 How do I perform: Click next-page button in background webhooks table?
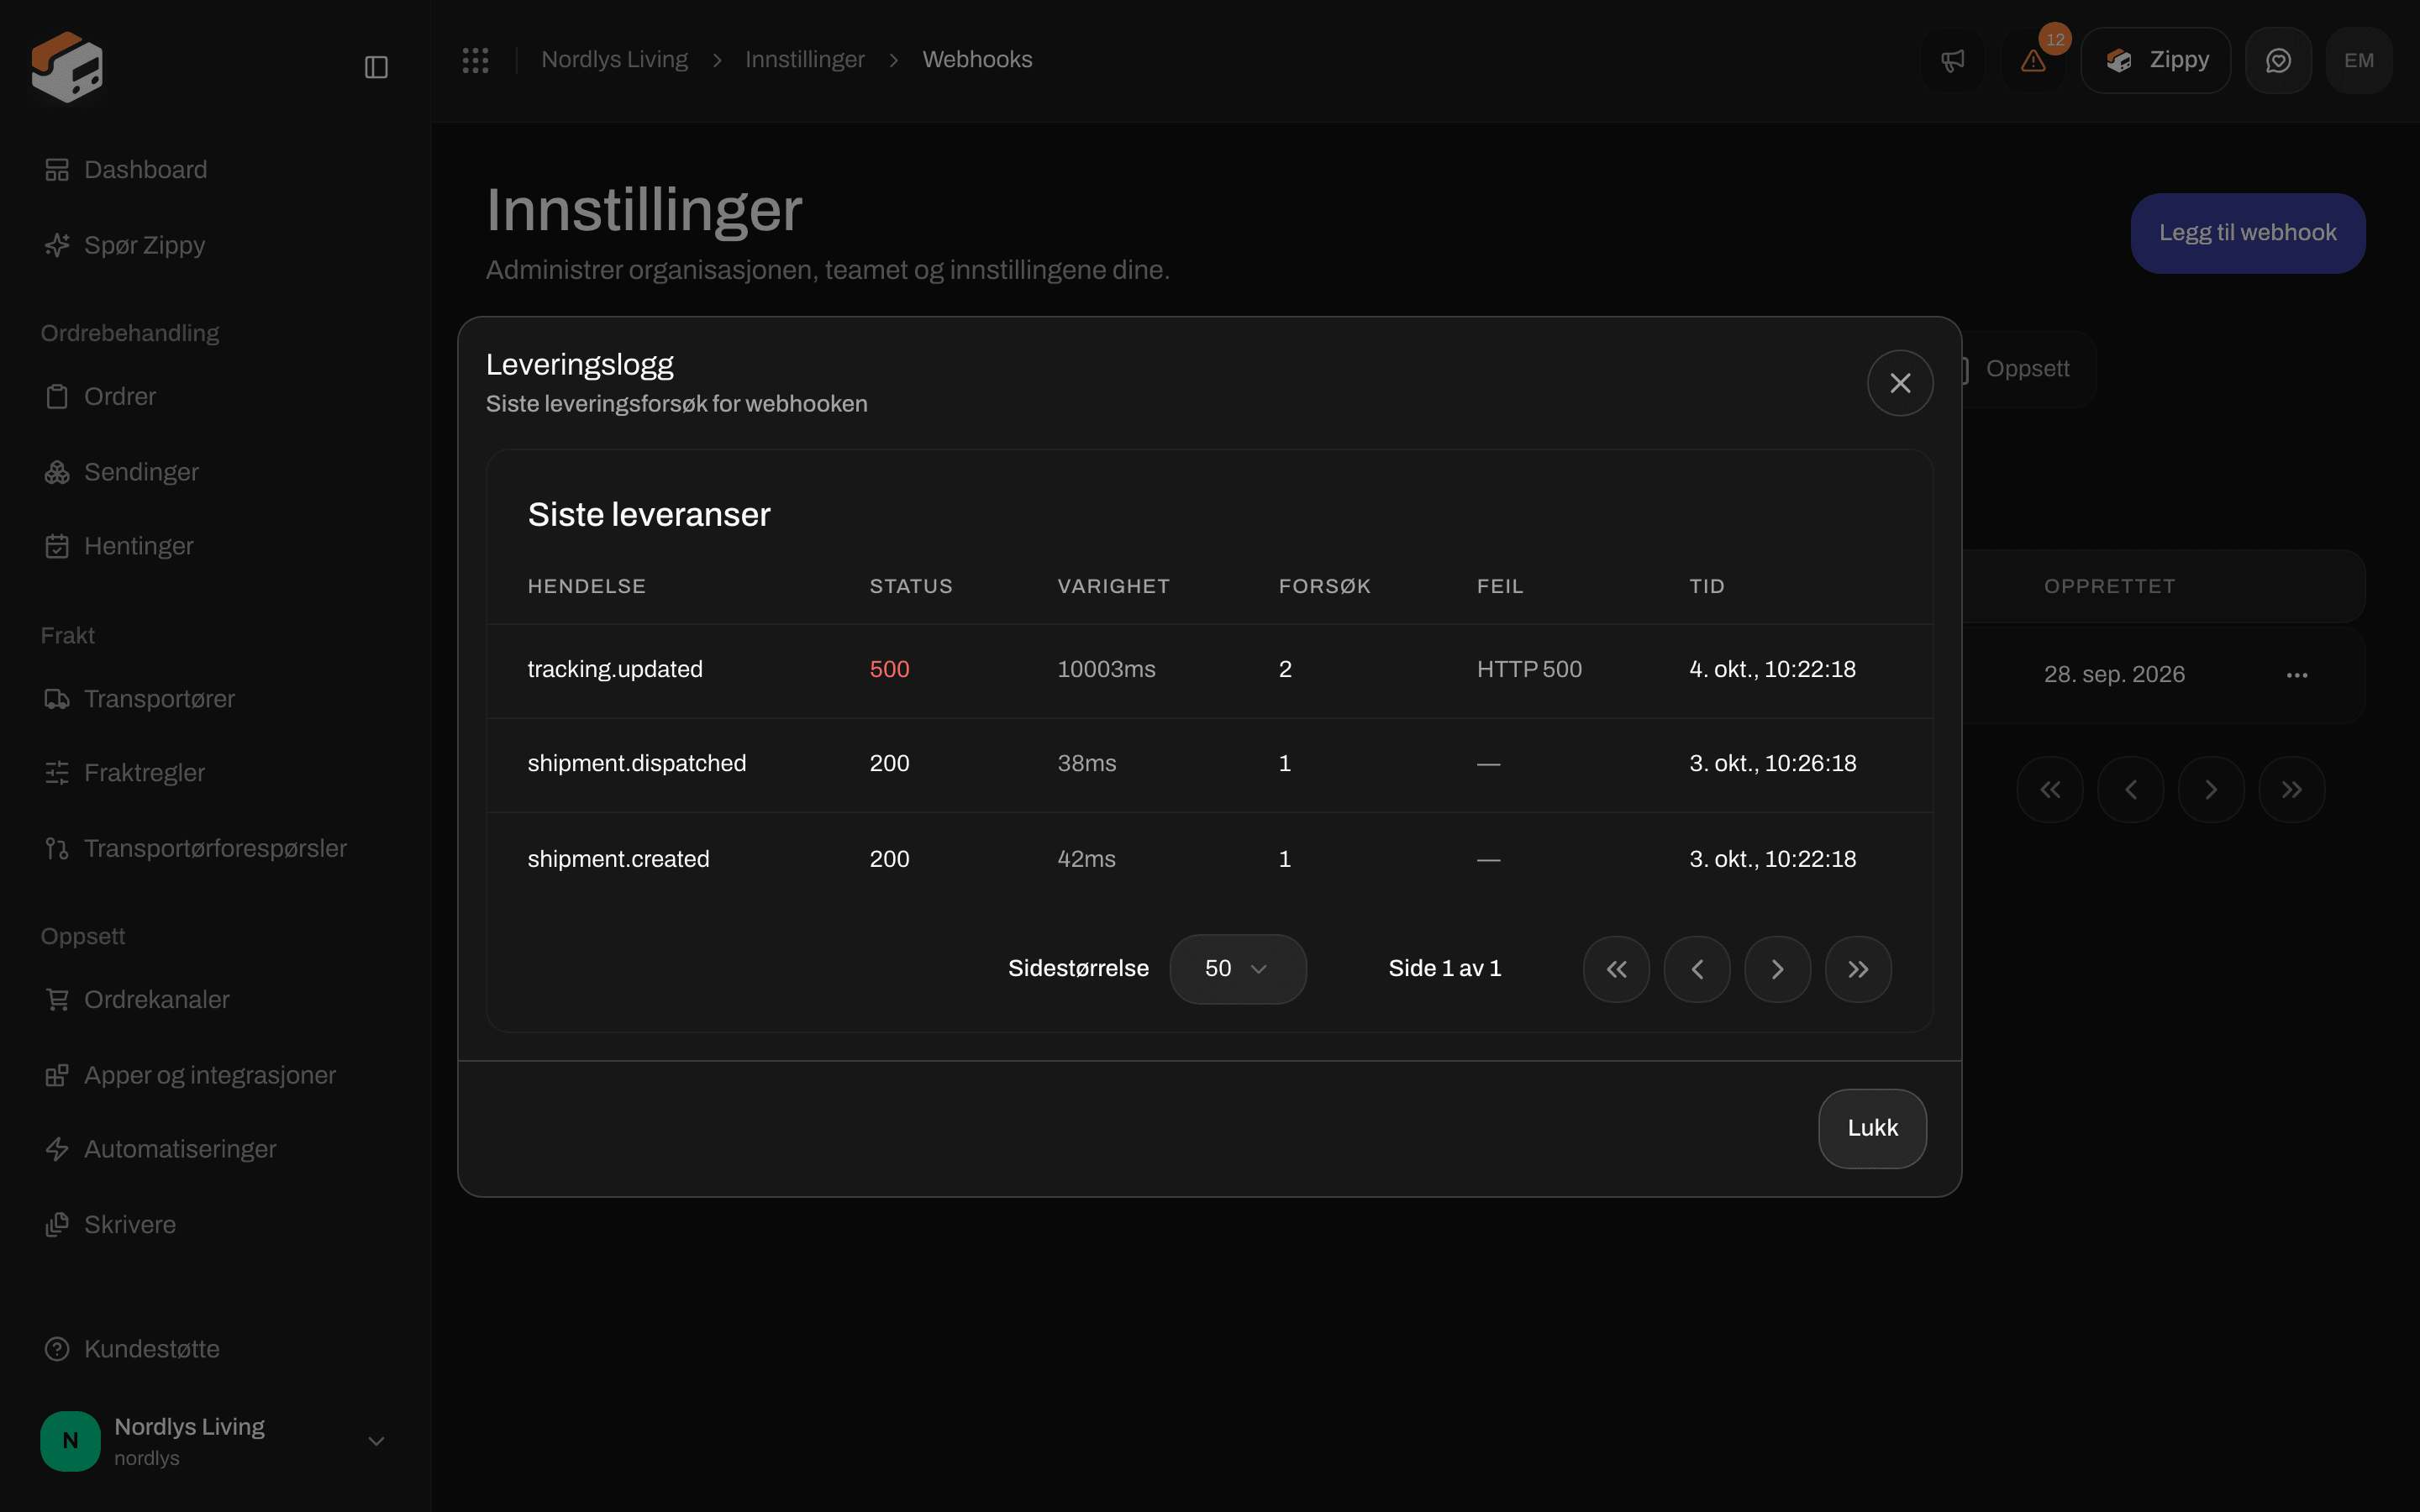[x=2211, y=790]
